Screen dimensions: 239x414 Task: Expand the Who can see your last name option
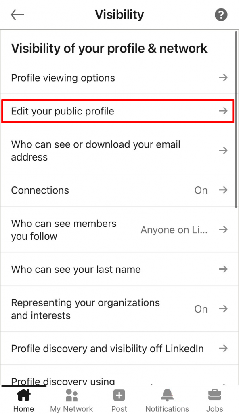[x=119, y=269]
